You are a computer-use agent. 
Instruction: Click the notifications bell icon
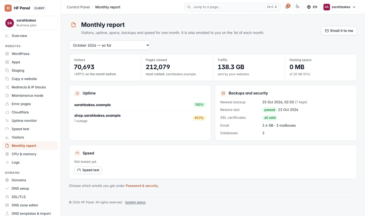[287, 7]
